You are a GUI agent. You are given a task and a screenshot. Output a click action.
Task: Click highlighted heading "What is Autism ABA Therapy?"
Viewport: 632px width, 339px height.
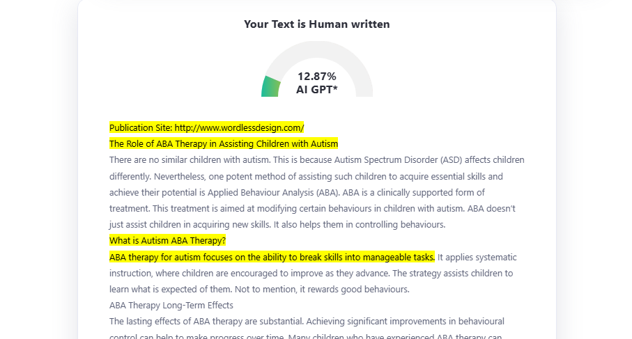click(x=167, y=241)
